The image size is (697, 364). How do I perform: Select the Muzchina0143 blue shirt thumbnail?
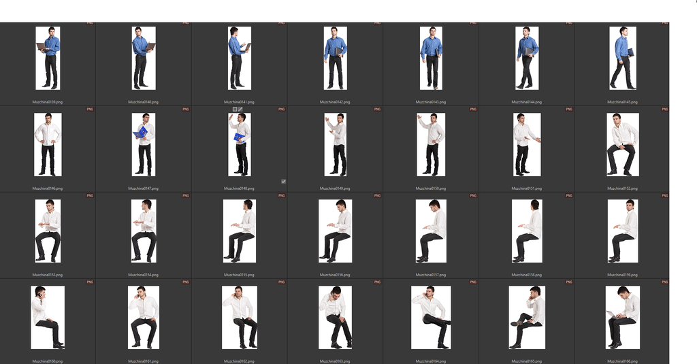point(431,58)
